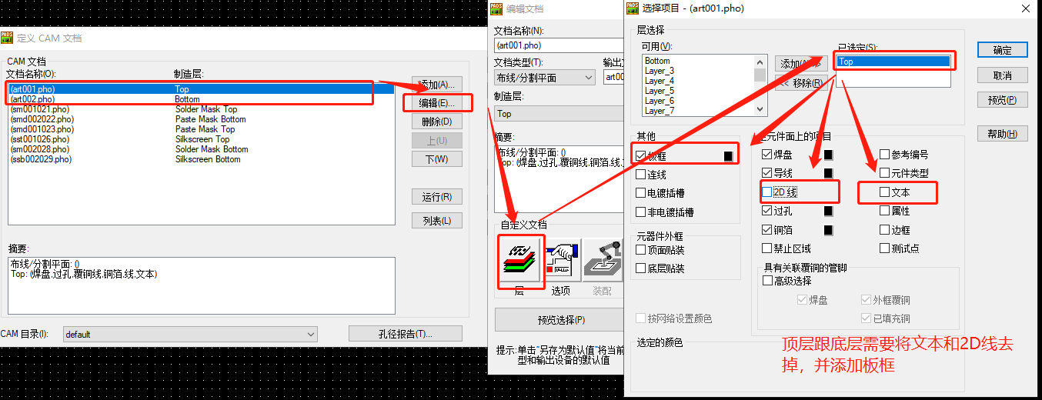Uncheck the 板框 checkbox
The height and width of the screenshot is (400, 1042).
point(641,156)
